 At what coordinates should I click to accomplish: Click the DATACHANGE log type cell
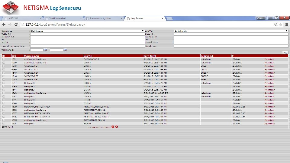click(91, 59)
